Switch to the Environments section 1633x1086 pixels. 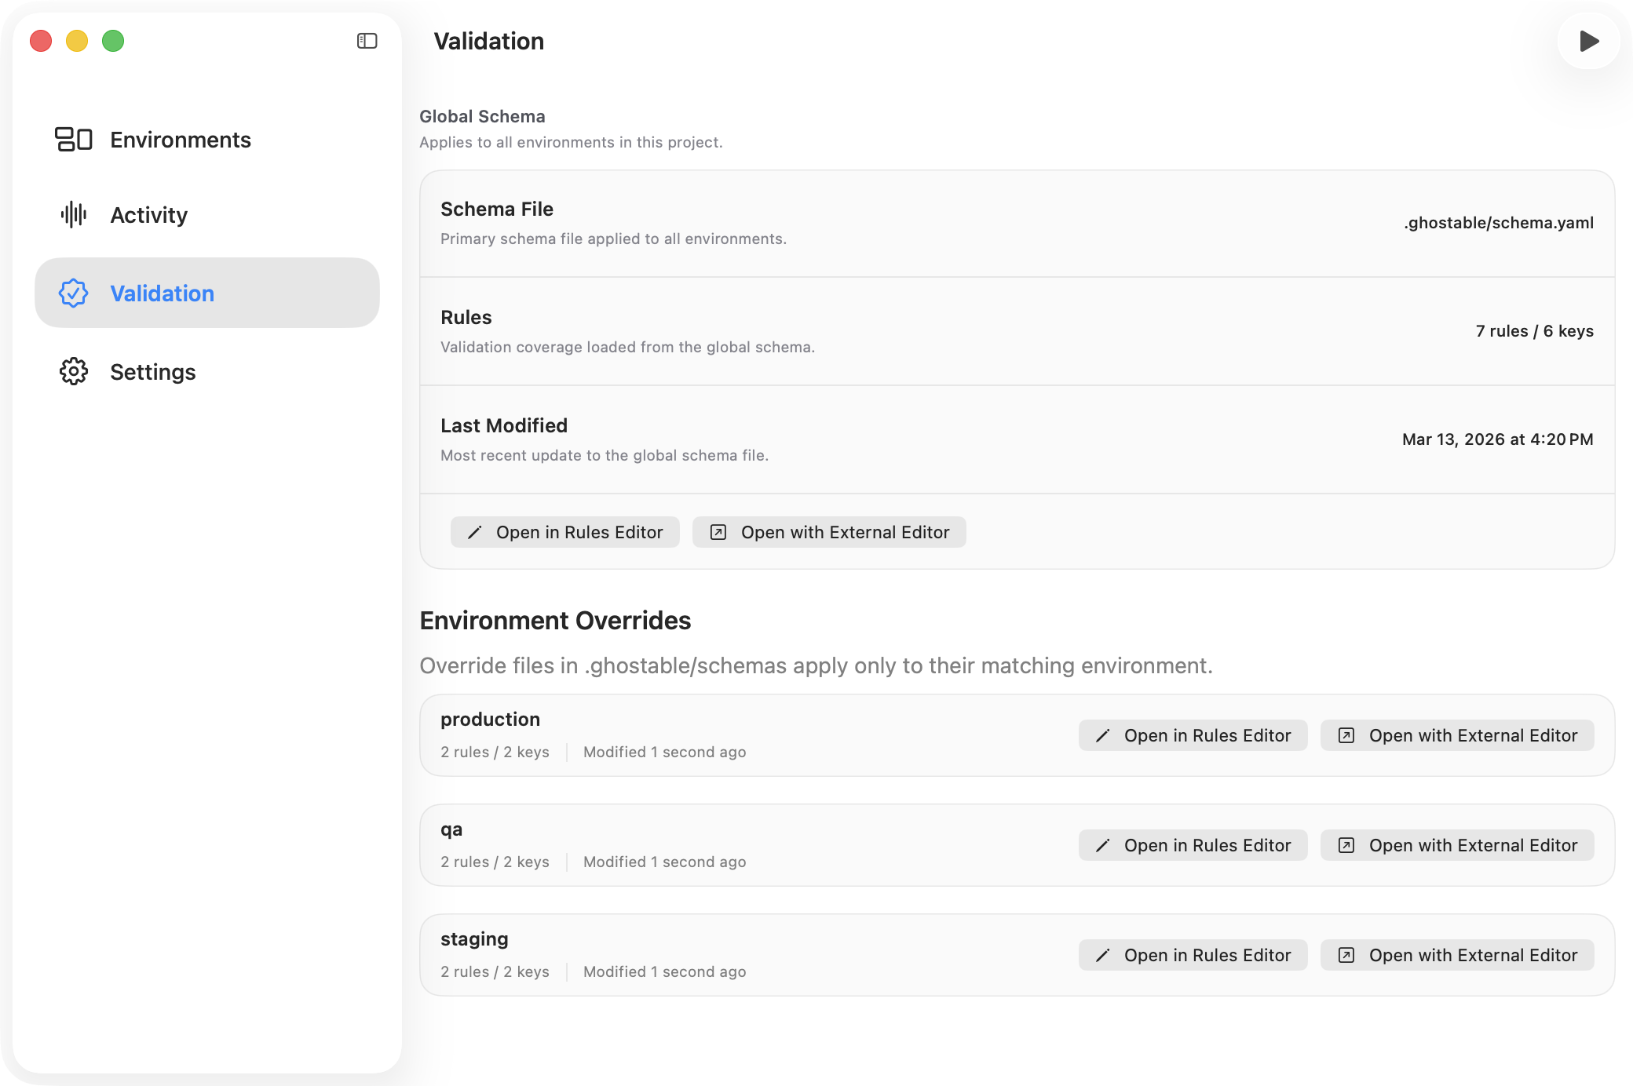(181, 139)
